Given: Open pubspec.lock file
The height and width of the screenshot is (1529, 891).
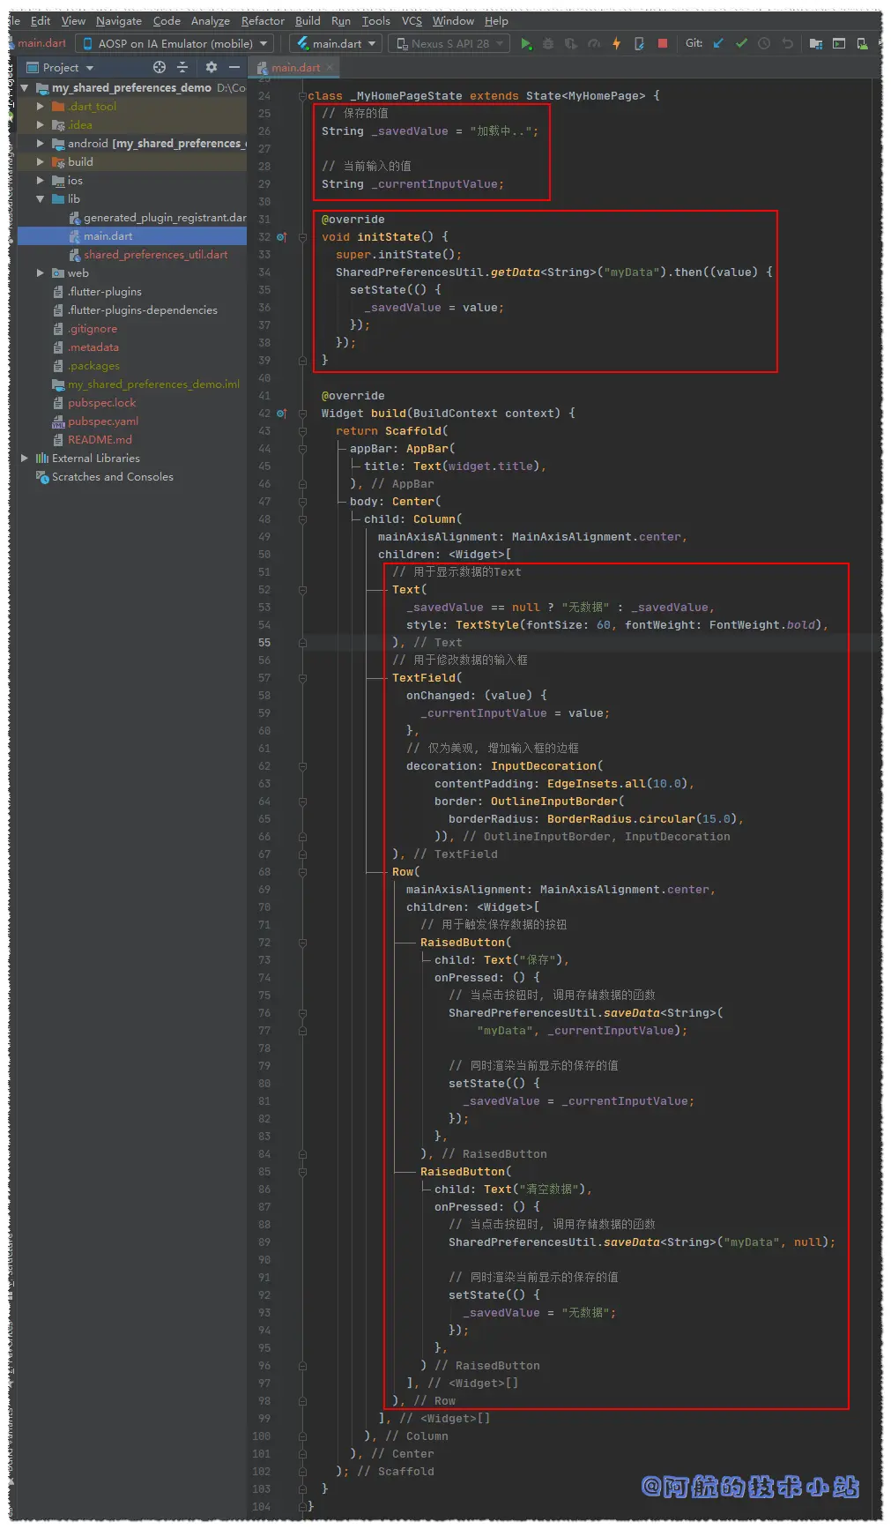Looking at the screenshot, I should click(x=102, y=403).
